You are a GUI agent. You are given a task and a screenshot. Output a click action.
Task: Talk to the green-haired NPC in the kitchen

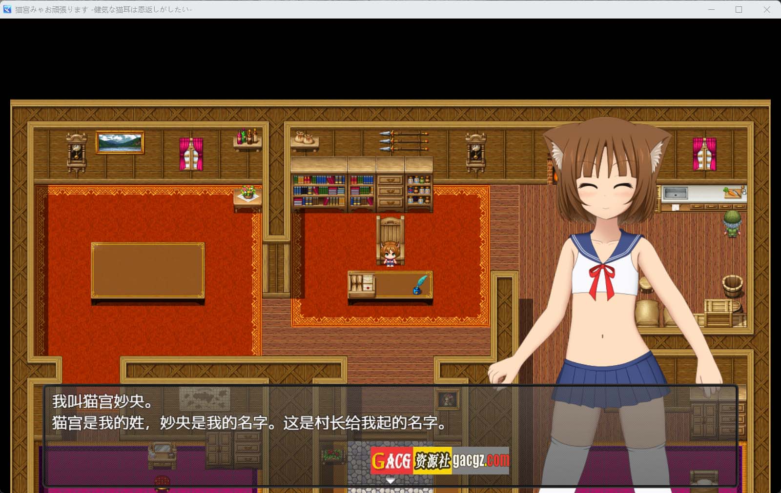[x=732, y=223]
